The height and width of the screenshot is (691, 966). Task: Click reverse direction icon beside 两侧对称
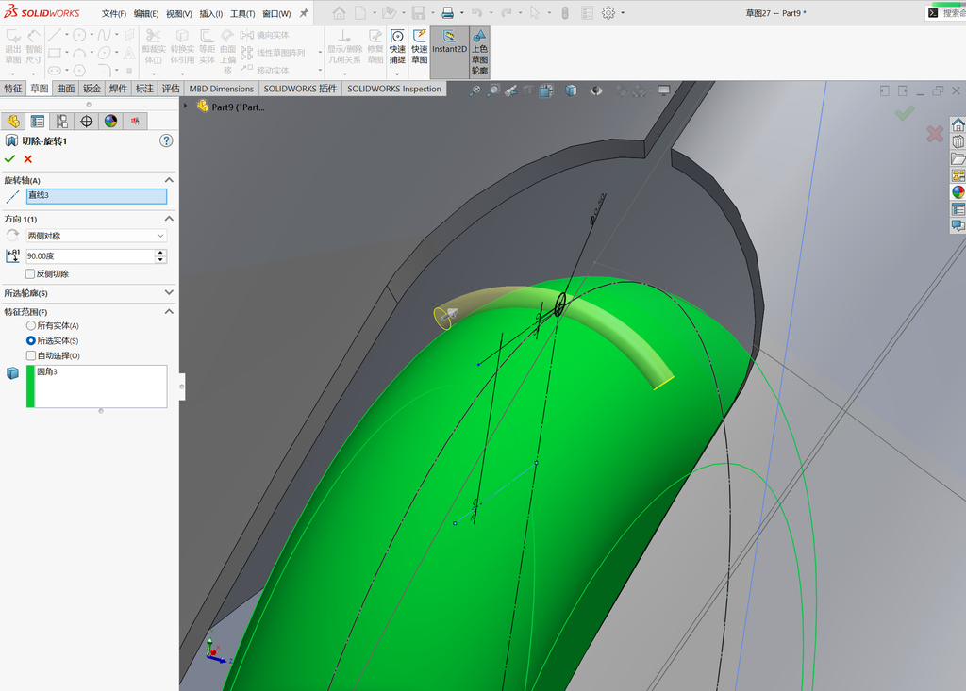(12, 236)
